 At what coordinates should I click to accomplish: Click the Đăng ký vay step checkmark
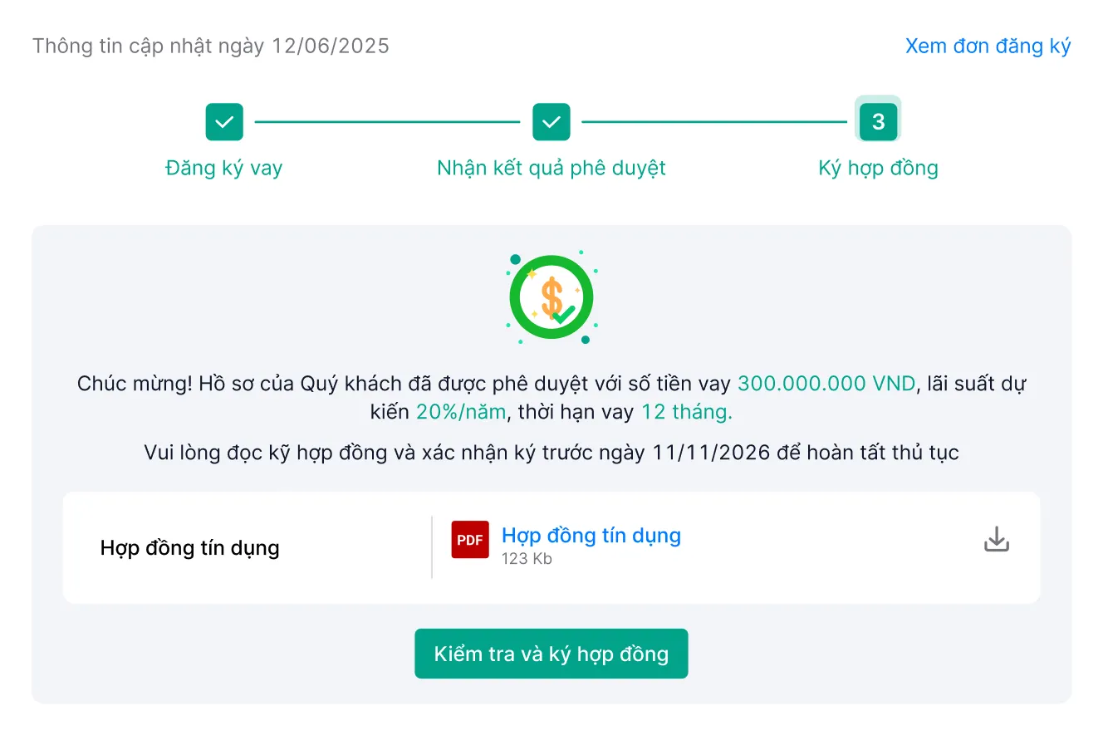tap(224, 122)
